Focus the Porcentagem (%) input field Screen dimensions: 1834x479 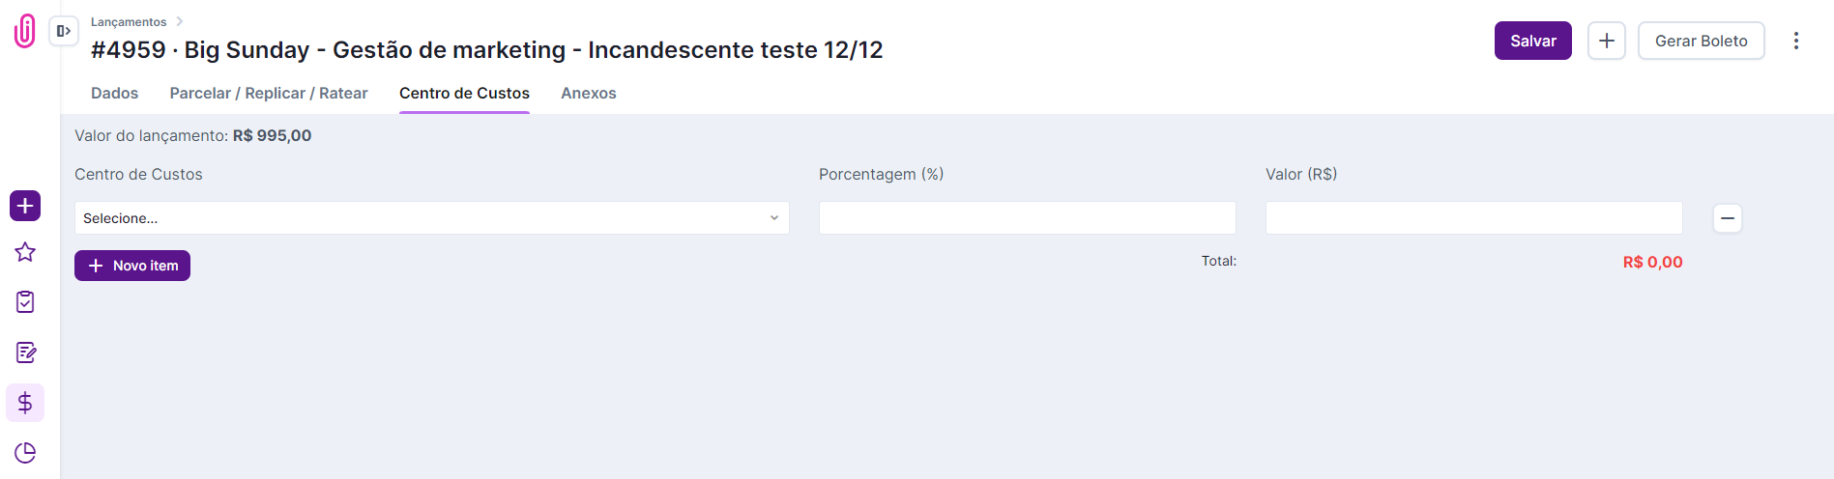pos(1027,218)
